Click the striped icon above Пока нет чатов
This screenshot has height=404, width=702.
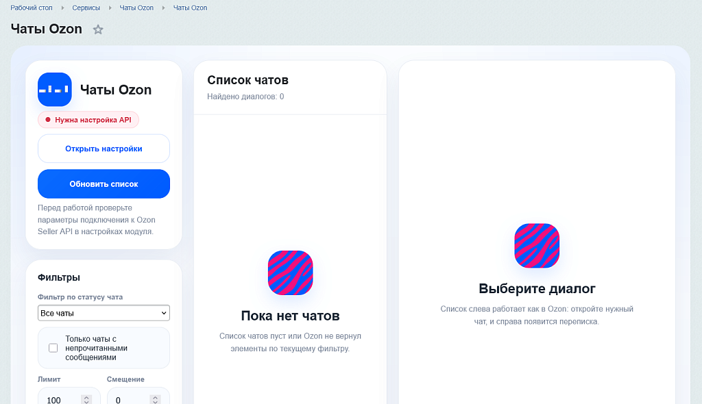point(290,273)
